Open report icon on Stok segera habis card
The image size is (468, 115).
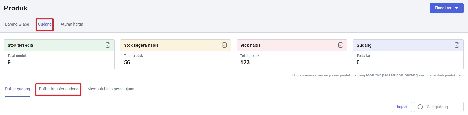click(224, 45)
